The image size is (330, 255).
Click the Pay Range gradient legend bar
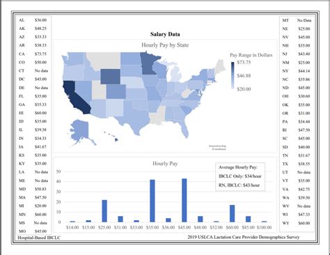(233, 75)
